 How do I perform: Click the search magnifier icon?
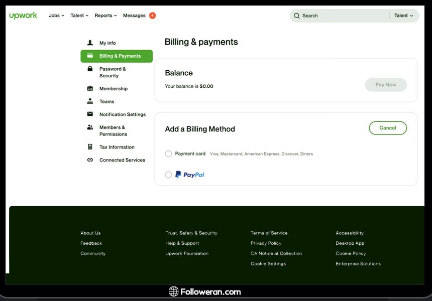tap(297, 16)
